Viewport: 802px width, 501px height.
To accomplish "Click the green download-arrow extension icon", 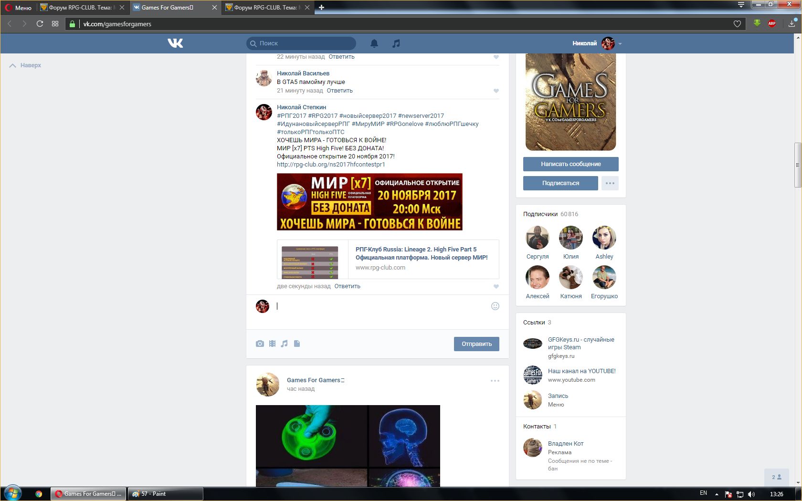I will click(x=757, y=23).
